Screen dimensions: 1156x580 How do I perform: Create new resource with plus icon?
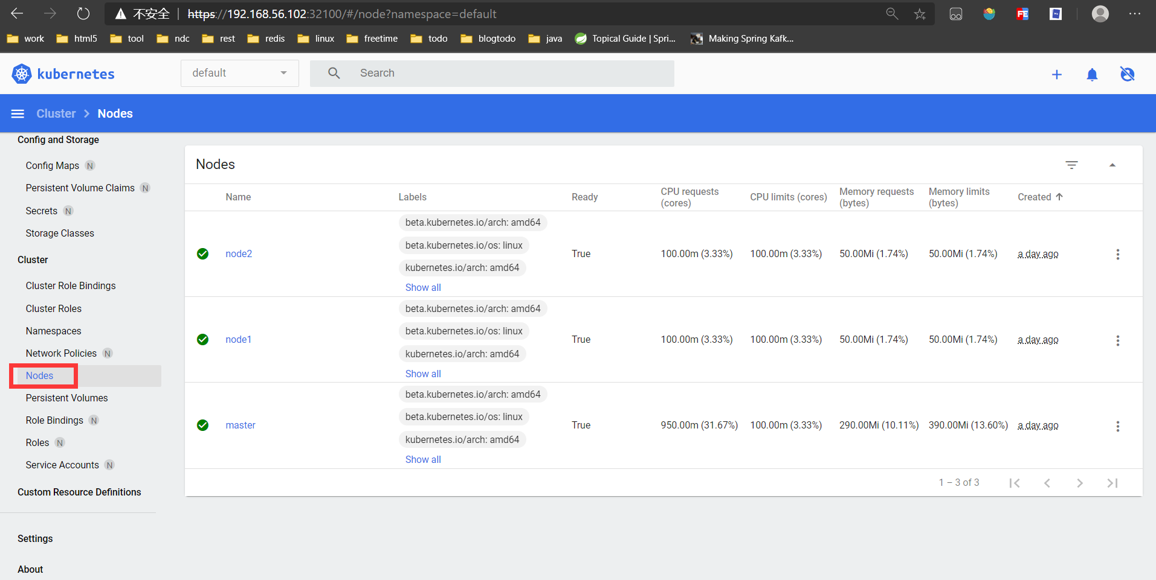(1057, 74)
